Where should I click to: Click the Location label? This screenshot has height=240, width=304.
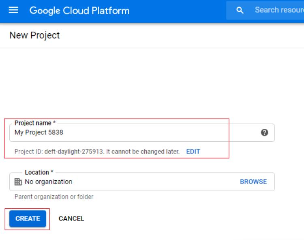pos(39,172)
